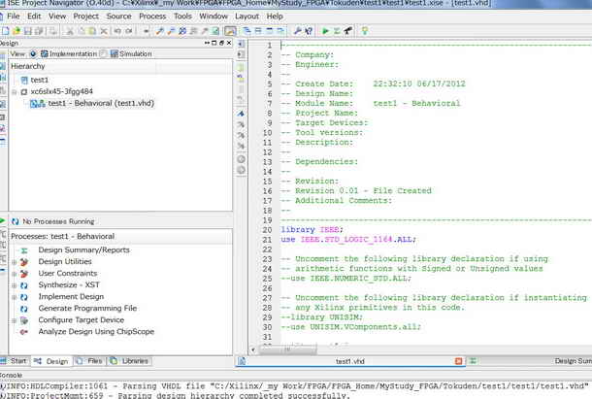The image size is (592, 399).
Task: Click the What's This help cursor icon
Action: pyautogui.click(x=309, y=31)
